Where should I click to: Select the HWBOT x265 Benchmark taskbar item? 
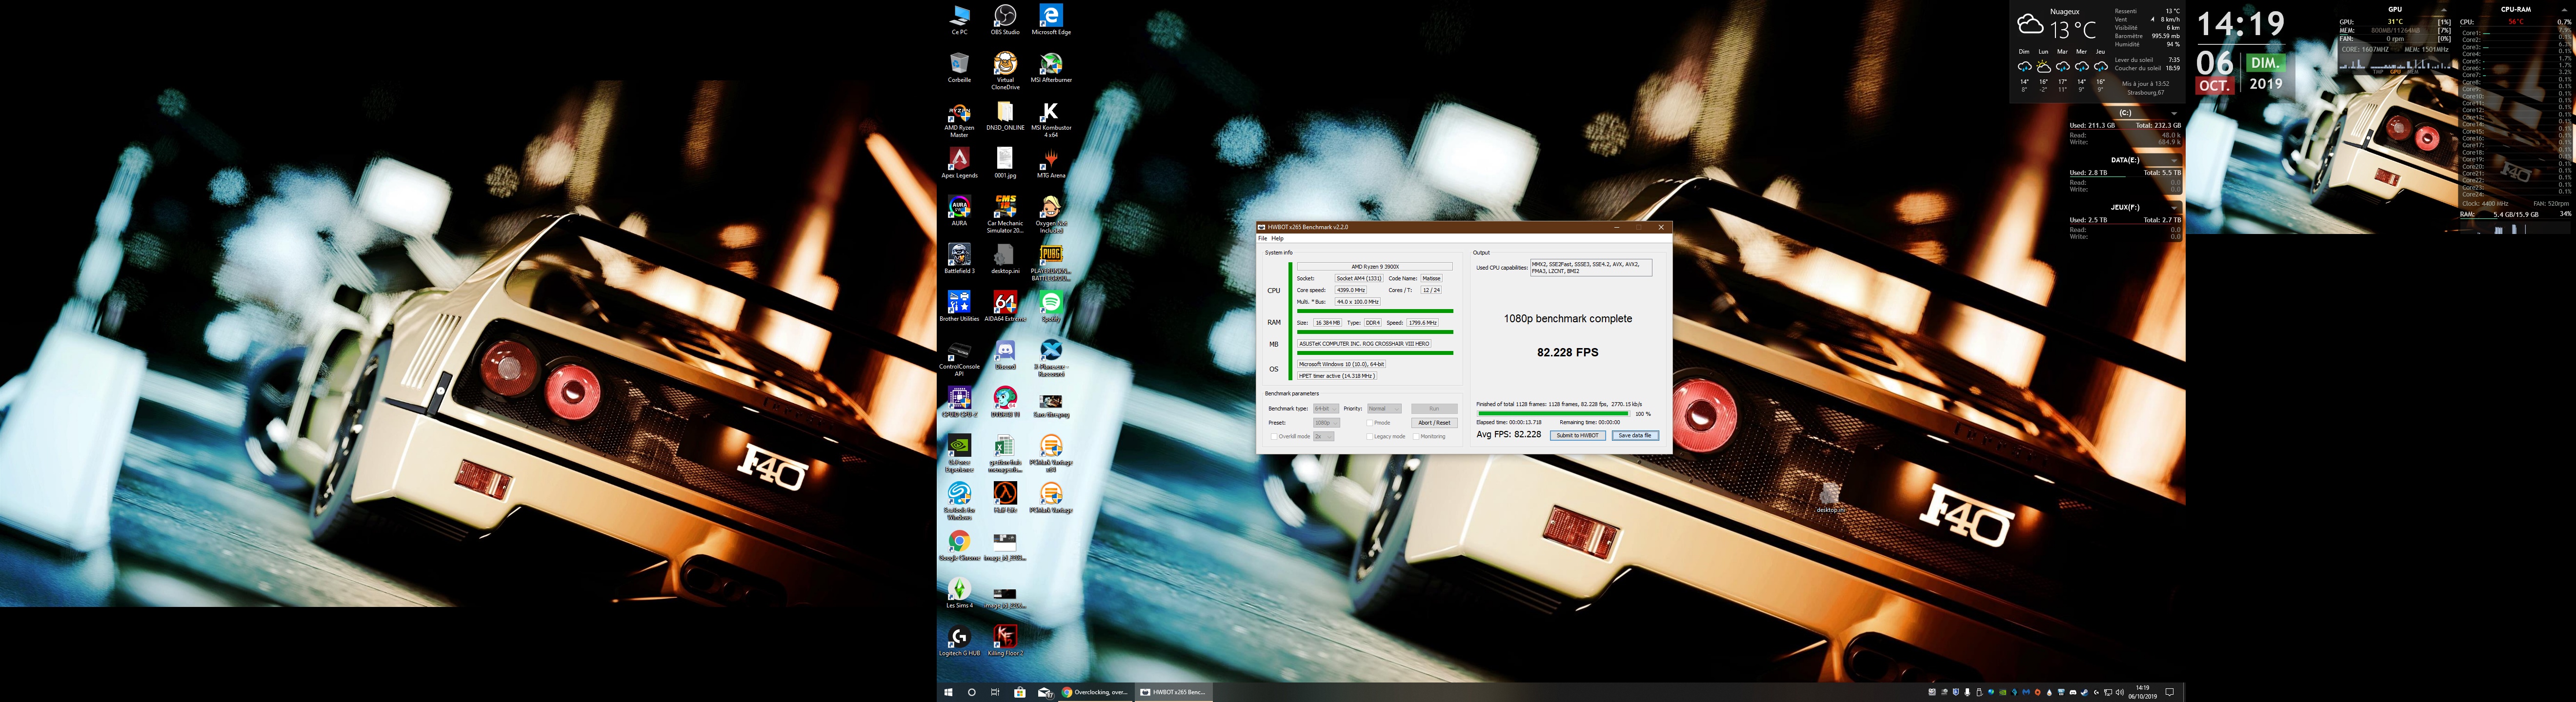[1174, 692]
